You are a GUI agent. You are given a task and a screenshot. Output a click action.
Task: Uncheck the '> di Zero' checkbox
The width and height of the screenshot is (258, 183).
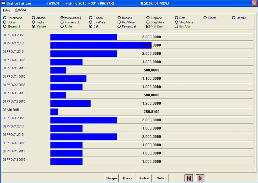(x=148, y=26)
